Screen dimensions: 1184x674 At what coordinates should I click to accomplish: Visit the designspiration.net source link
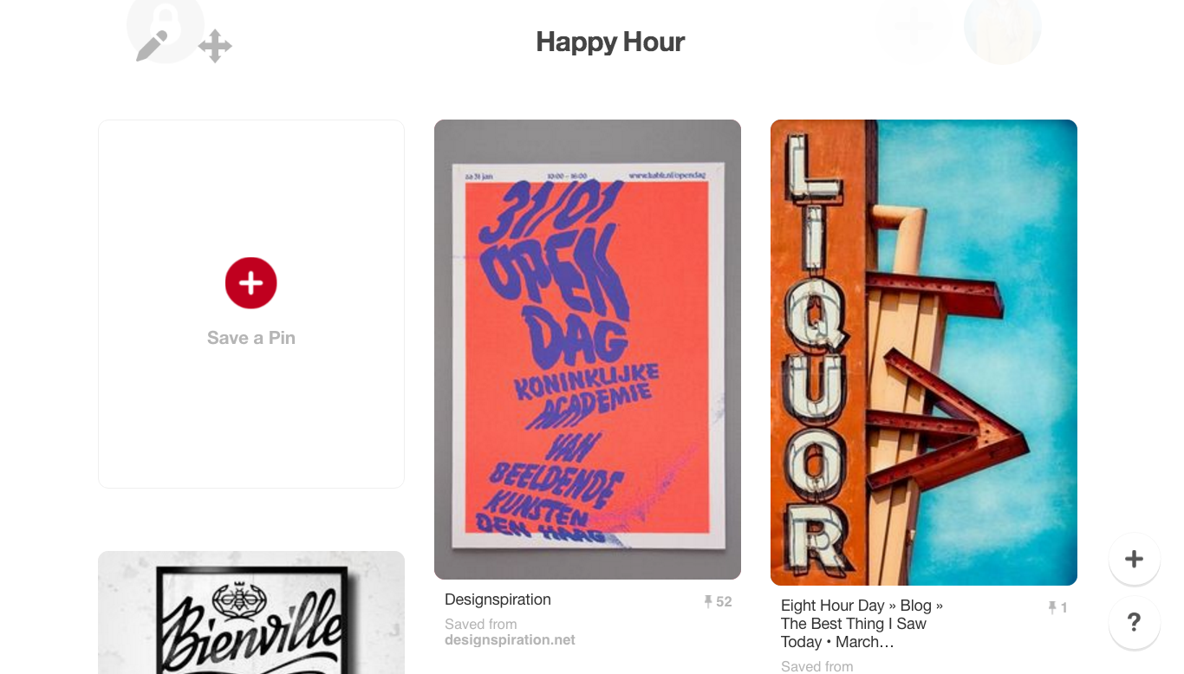coord(510,640)
